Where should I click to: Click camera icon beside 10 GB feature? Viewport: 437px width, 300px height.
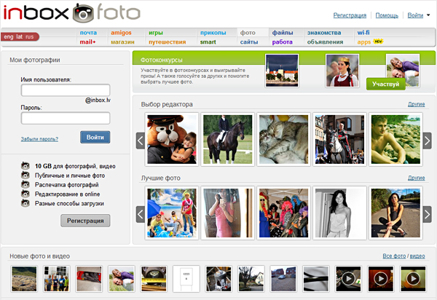tap(25, 166)
